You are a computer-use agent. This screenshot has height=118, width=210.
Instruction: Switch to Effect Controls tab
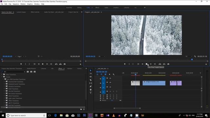coord(35,12)
